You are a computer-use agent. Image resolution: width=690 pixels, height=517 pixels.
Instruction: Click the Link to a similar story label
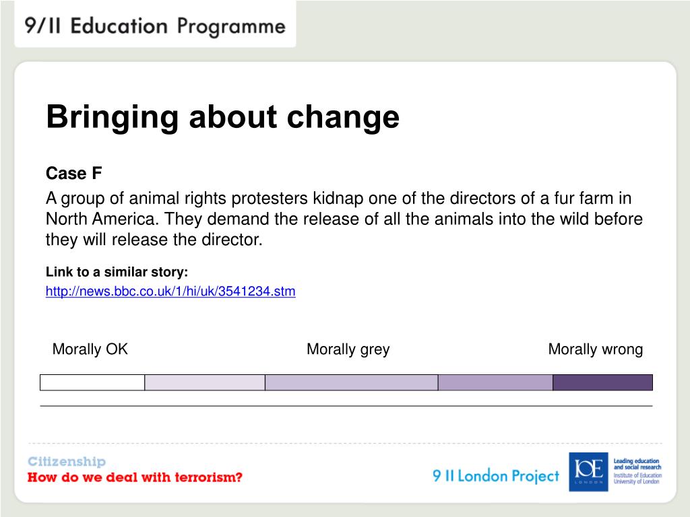tap(117, 272)
